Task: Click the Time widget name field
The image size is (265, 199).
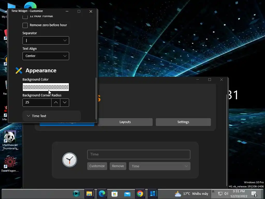Action: tap(139, 154)
